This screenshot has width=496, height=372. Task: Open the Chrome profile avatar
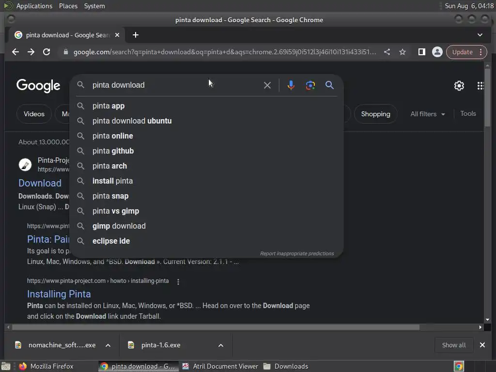437,52
